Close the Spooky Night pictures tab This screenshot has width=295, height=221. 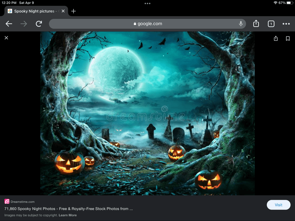pyautogui.click(x=63, y=11)
